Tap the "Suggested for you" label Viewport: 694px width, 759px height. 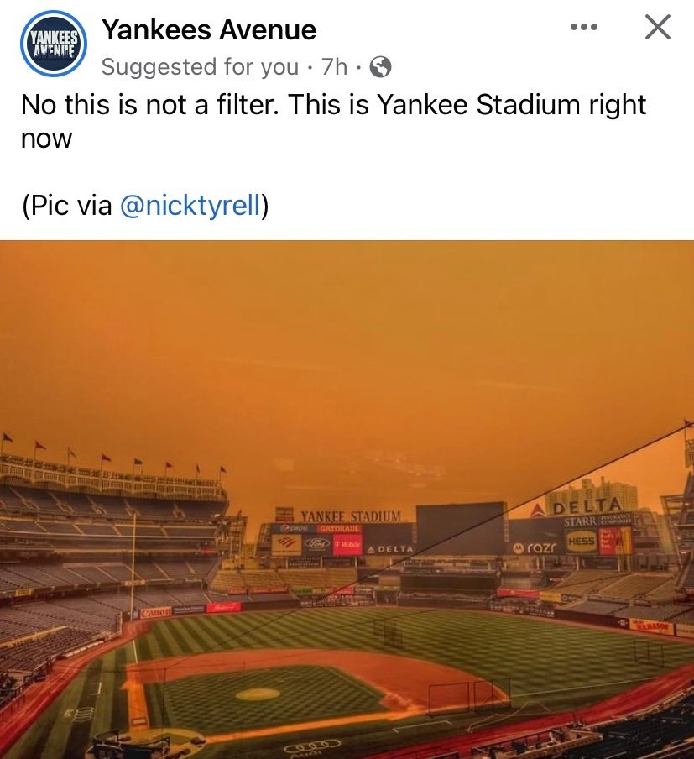click(x=200, y=66)
